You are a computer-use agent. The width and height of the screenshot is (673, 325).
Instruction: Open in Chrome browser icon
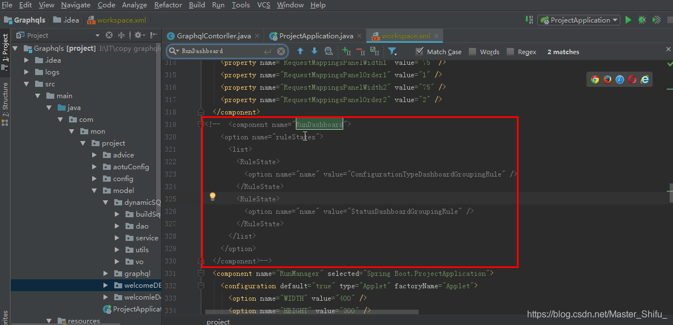(595, 79)
